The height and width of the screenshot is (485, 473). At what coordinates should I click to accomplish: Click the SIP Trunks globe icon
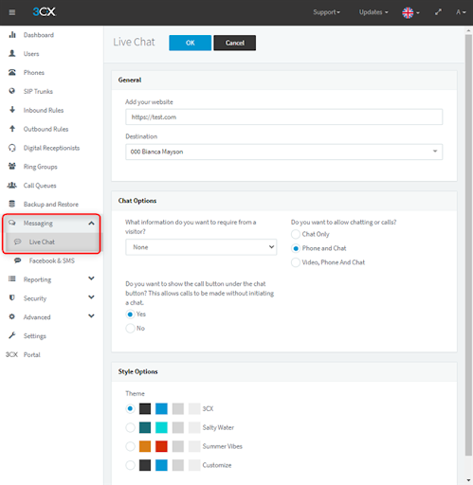tap(12, 91)
